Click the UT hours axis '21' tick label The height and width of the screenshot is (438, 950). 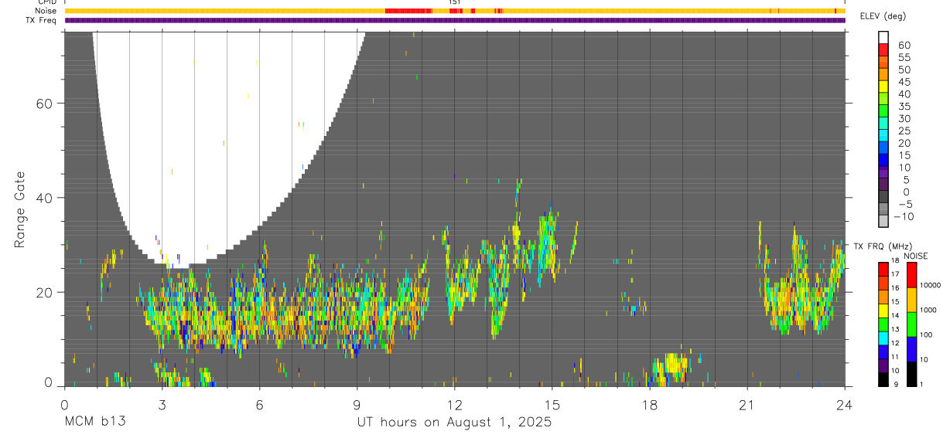pyautogui.click(x=747, y=405)
